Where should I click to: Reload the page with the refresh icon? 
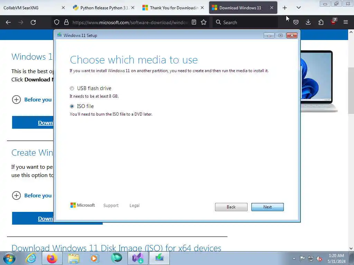[33, 22]
